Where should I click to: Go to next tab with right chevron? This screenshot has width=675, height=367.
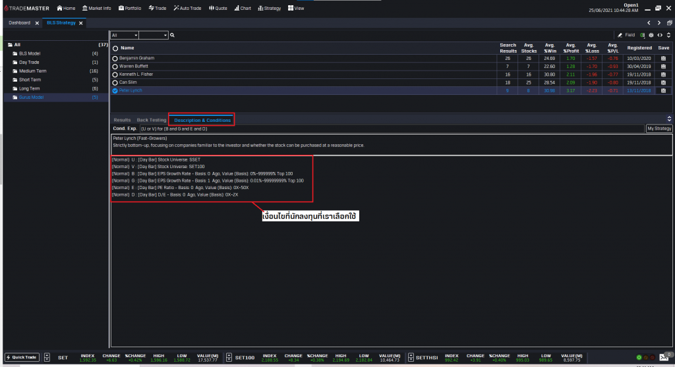coord(659,23)
